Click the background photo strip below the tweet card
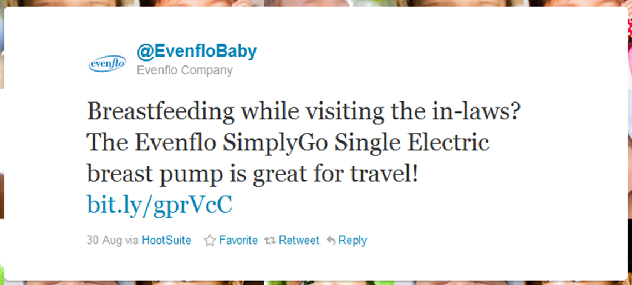632x285 pixels. point(316,283)
